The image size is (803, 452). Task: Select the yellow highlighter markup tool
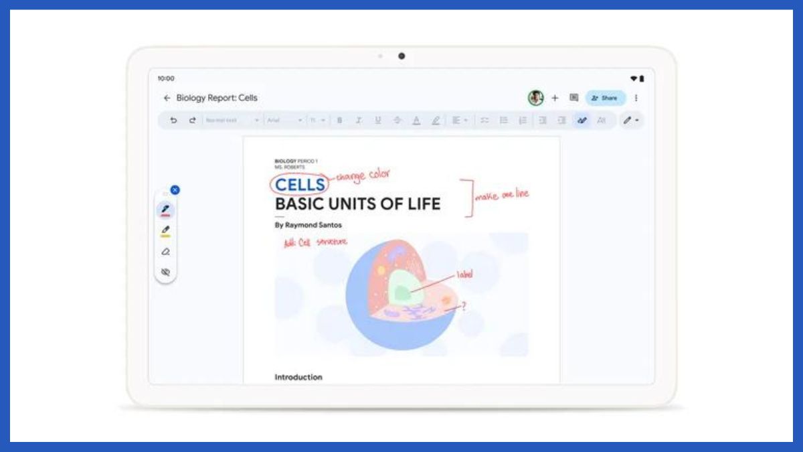click(165, 231)
